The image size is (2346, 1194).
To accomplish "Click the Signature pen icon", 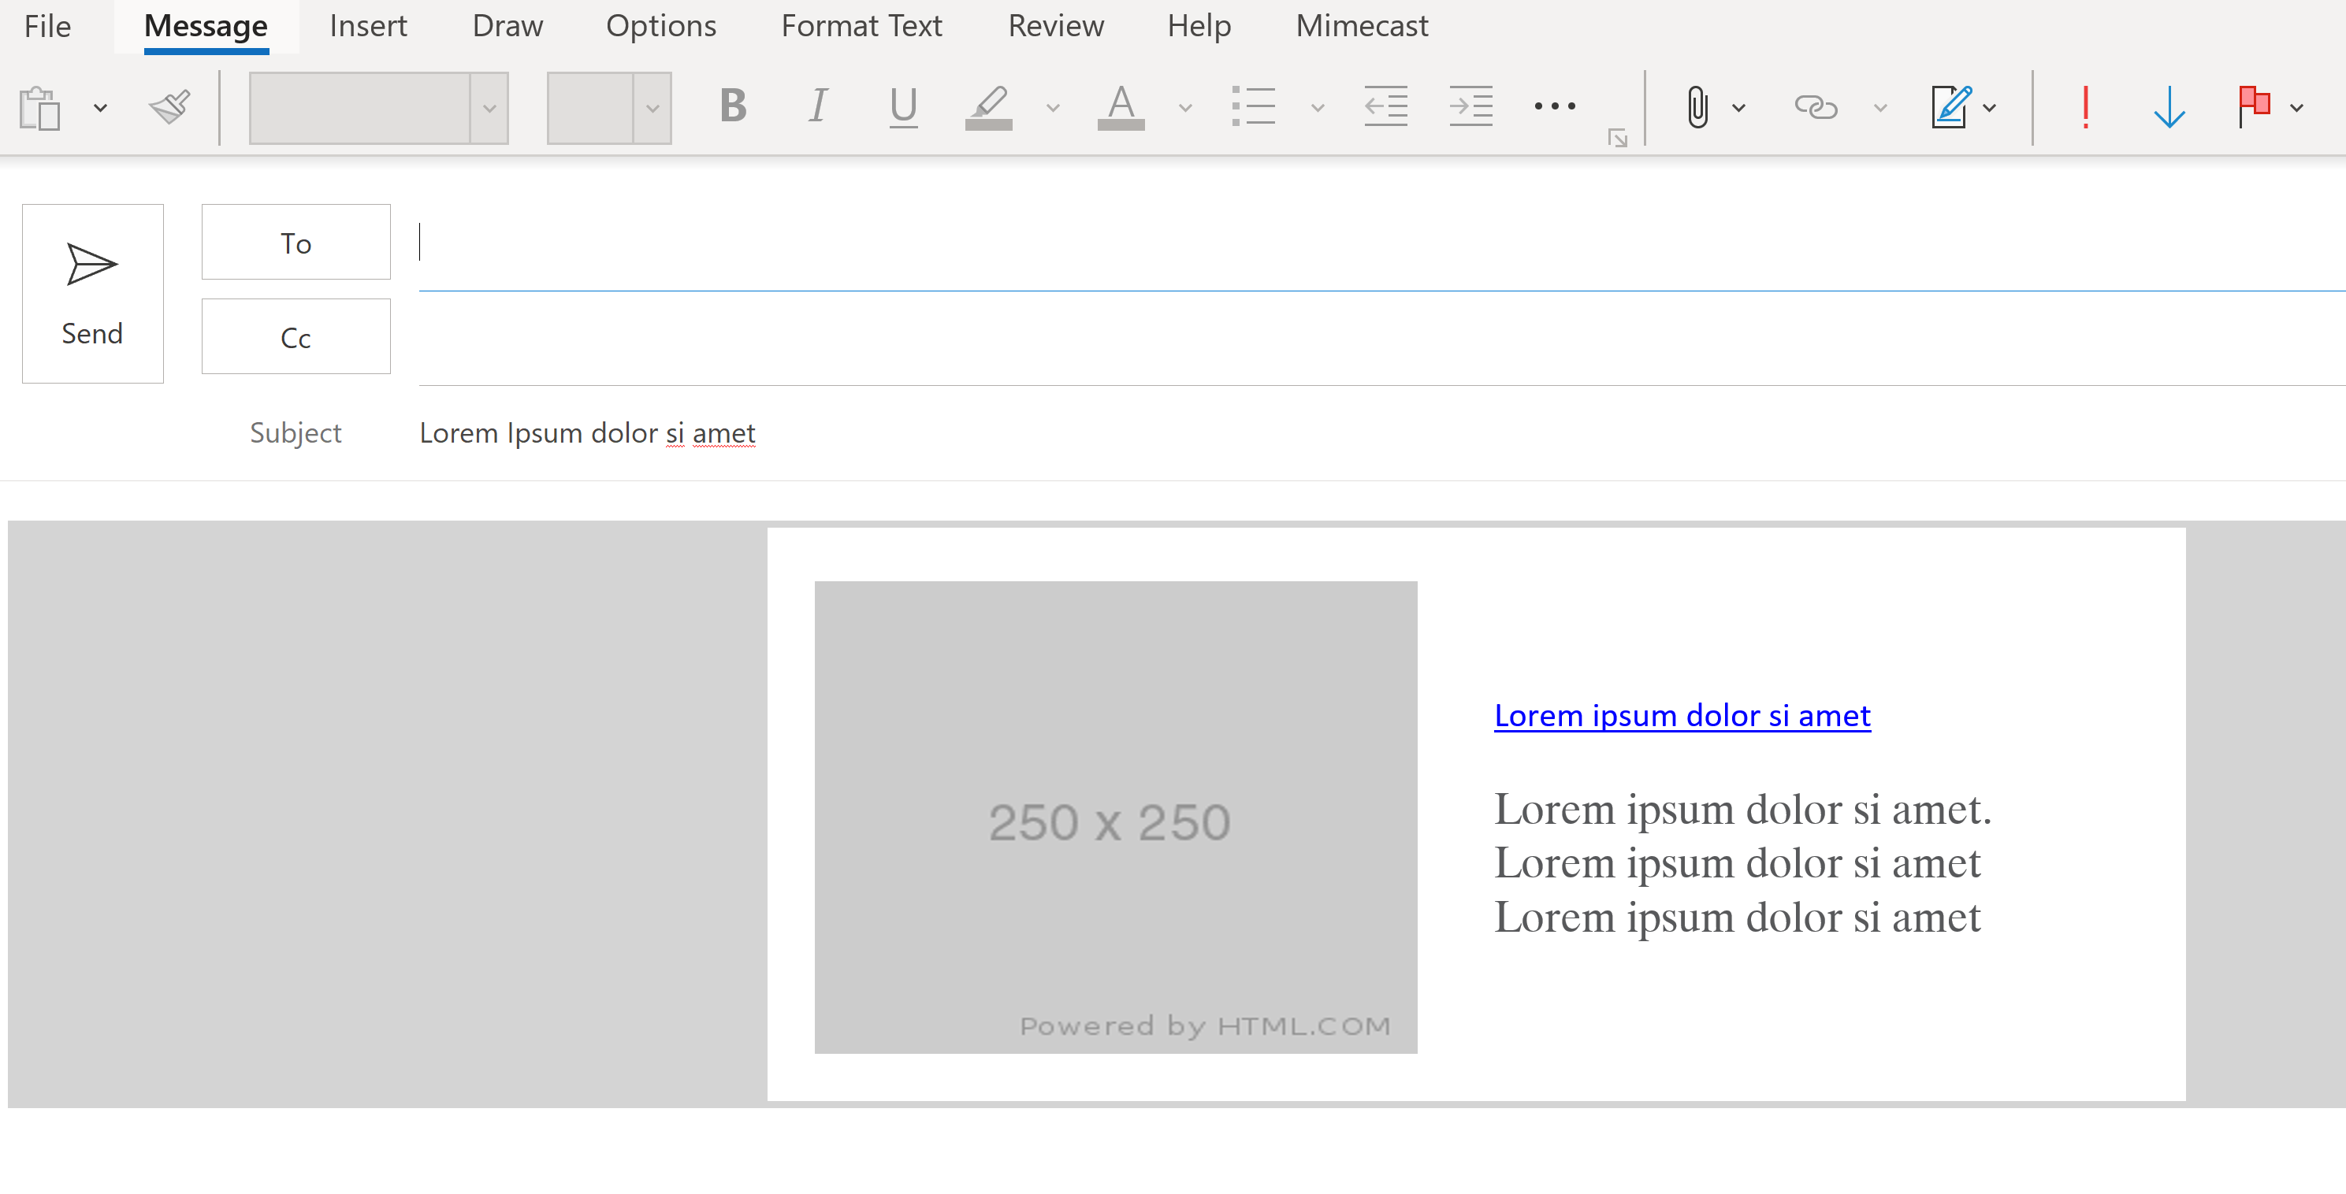I will 1950,107.
